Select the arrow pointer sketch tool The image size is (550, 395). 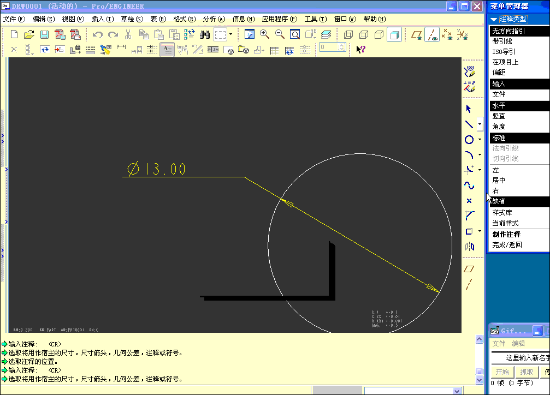tap(469, 109)
